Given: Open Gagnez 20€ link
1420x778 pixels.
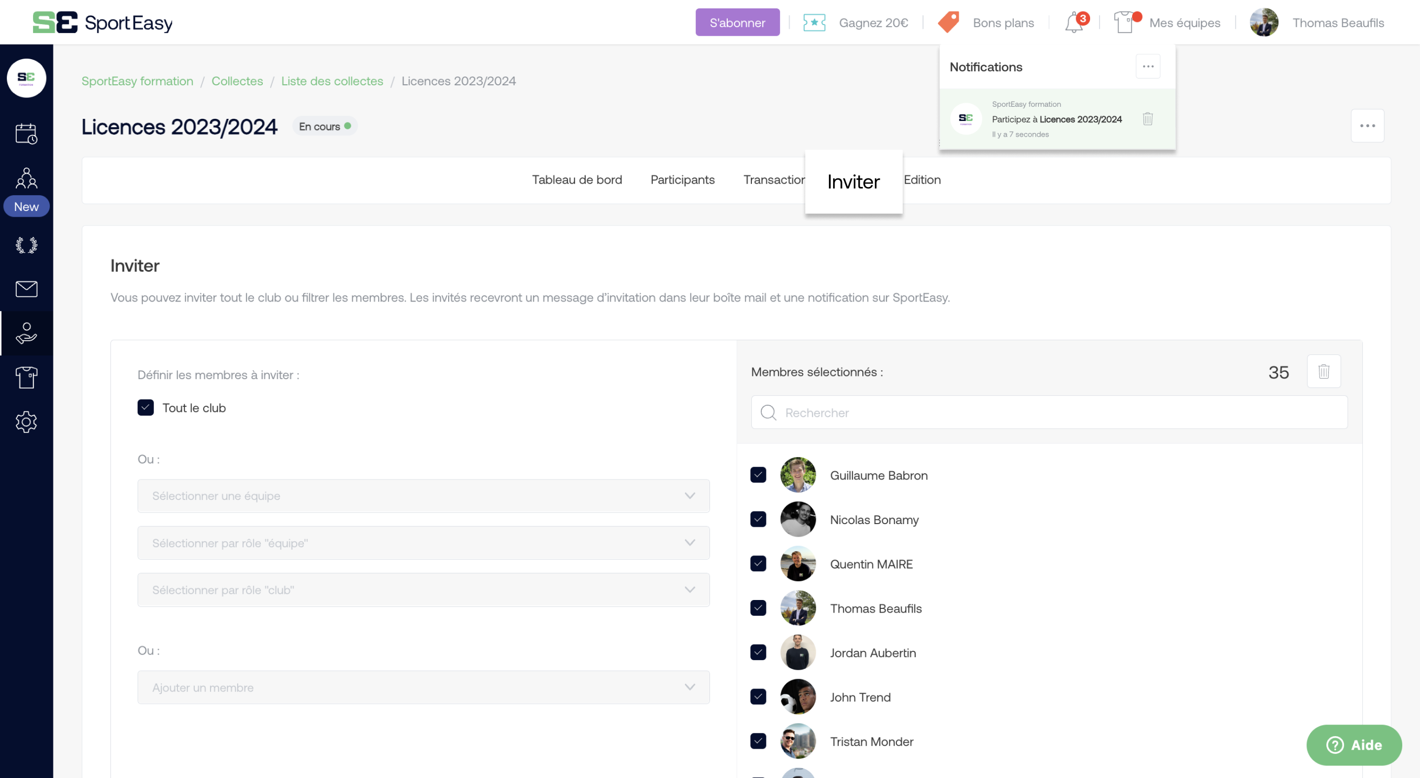Looking at the screenshot, I should tap(873, 23).
